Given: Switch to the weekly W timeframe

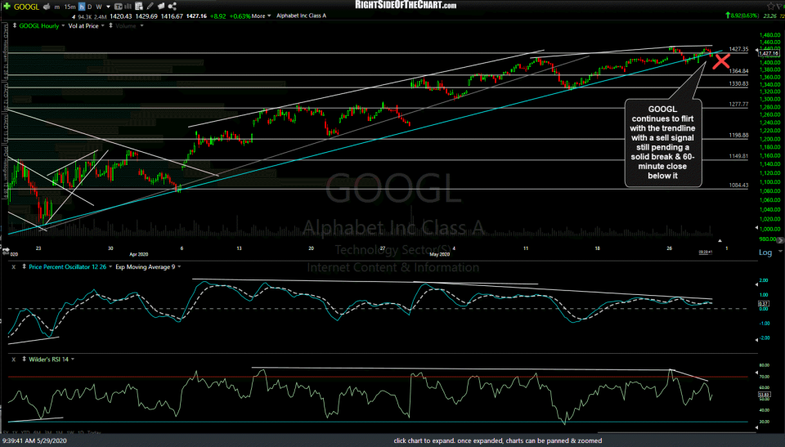Looking at the screenshot, I should pos(99,7).
